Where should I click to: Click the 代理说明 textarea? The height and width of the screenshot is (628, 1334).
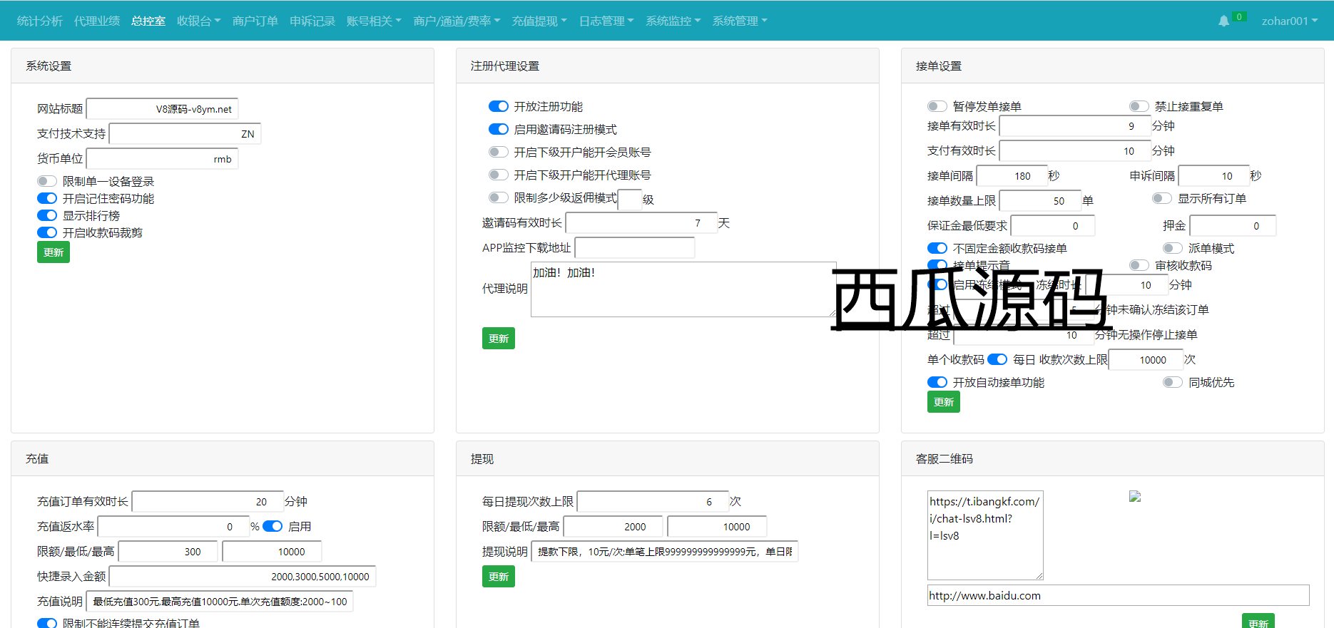(x=683, y=289)
